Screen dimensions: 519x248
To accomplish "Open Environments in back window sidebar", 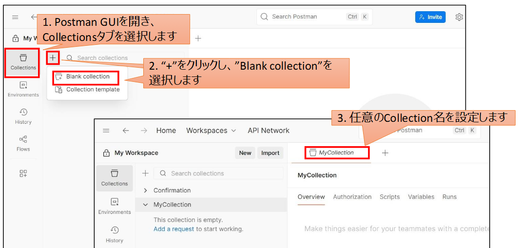I will [23, 90].
